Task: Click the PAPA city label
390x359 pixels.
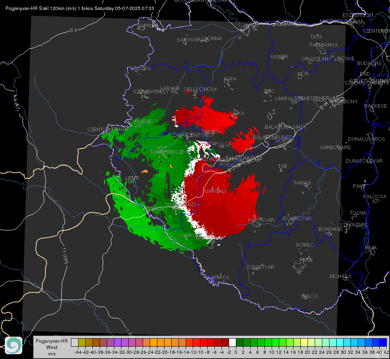Action: pyautogui.click(x=230, y=79)
